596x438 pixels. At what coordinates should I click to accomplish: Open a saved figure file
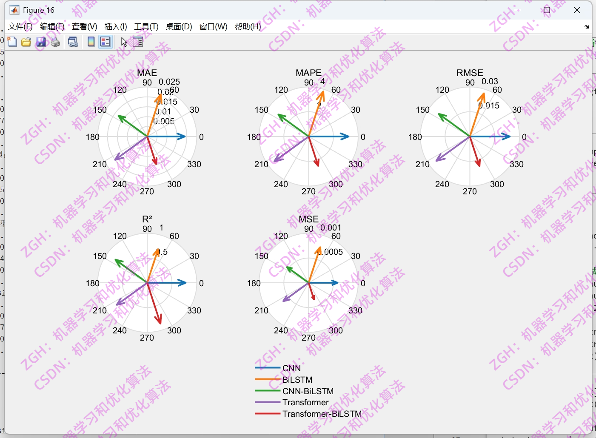click(26, 41)
